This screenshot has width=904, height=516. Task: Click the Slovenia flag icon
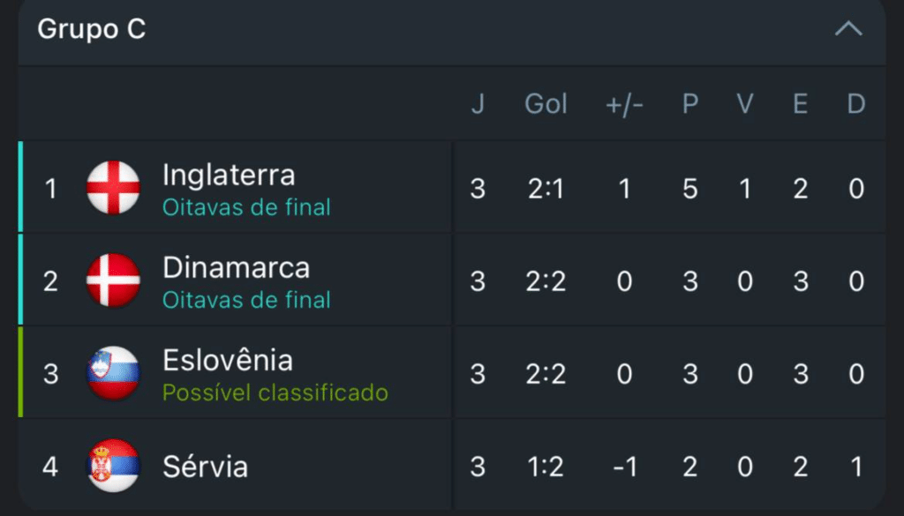[x=113, y=373]
